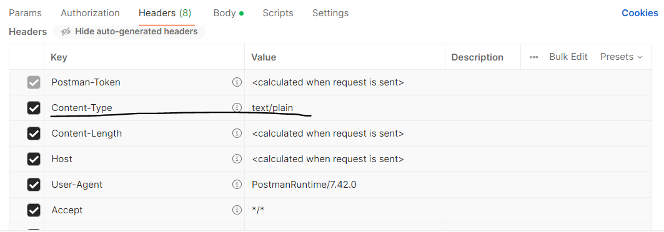The image size is (664, 232).
Task: Uncheck the Content-Type header checkbox
Action: [34, 108]
